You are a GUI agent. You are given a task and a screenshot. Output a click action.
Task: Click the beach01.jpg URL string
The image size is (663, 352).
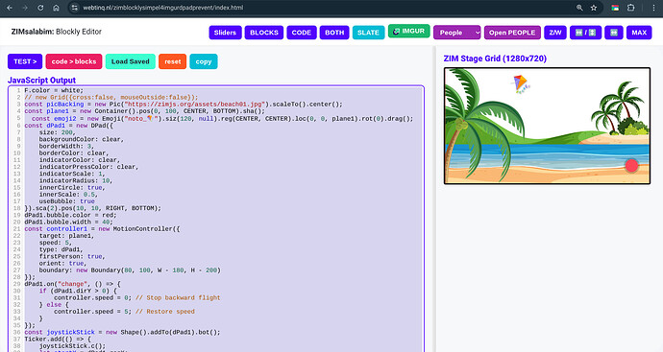pyautogui.click(x=195, y=105)
